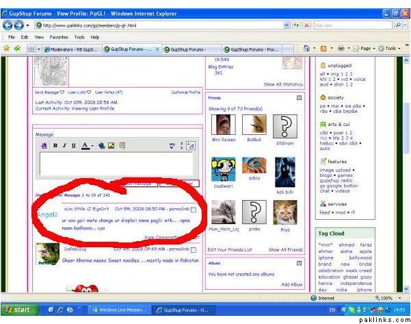Open the text color dropdown arrow
The height and width of the screenshot is (324, 411).
pyautogui.click(x=91, y=146)
